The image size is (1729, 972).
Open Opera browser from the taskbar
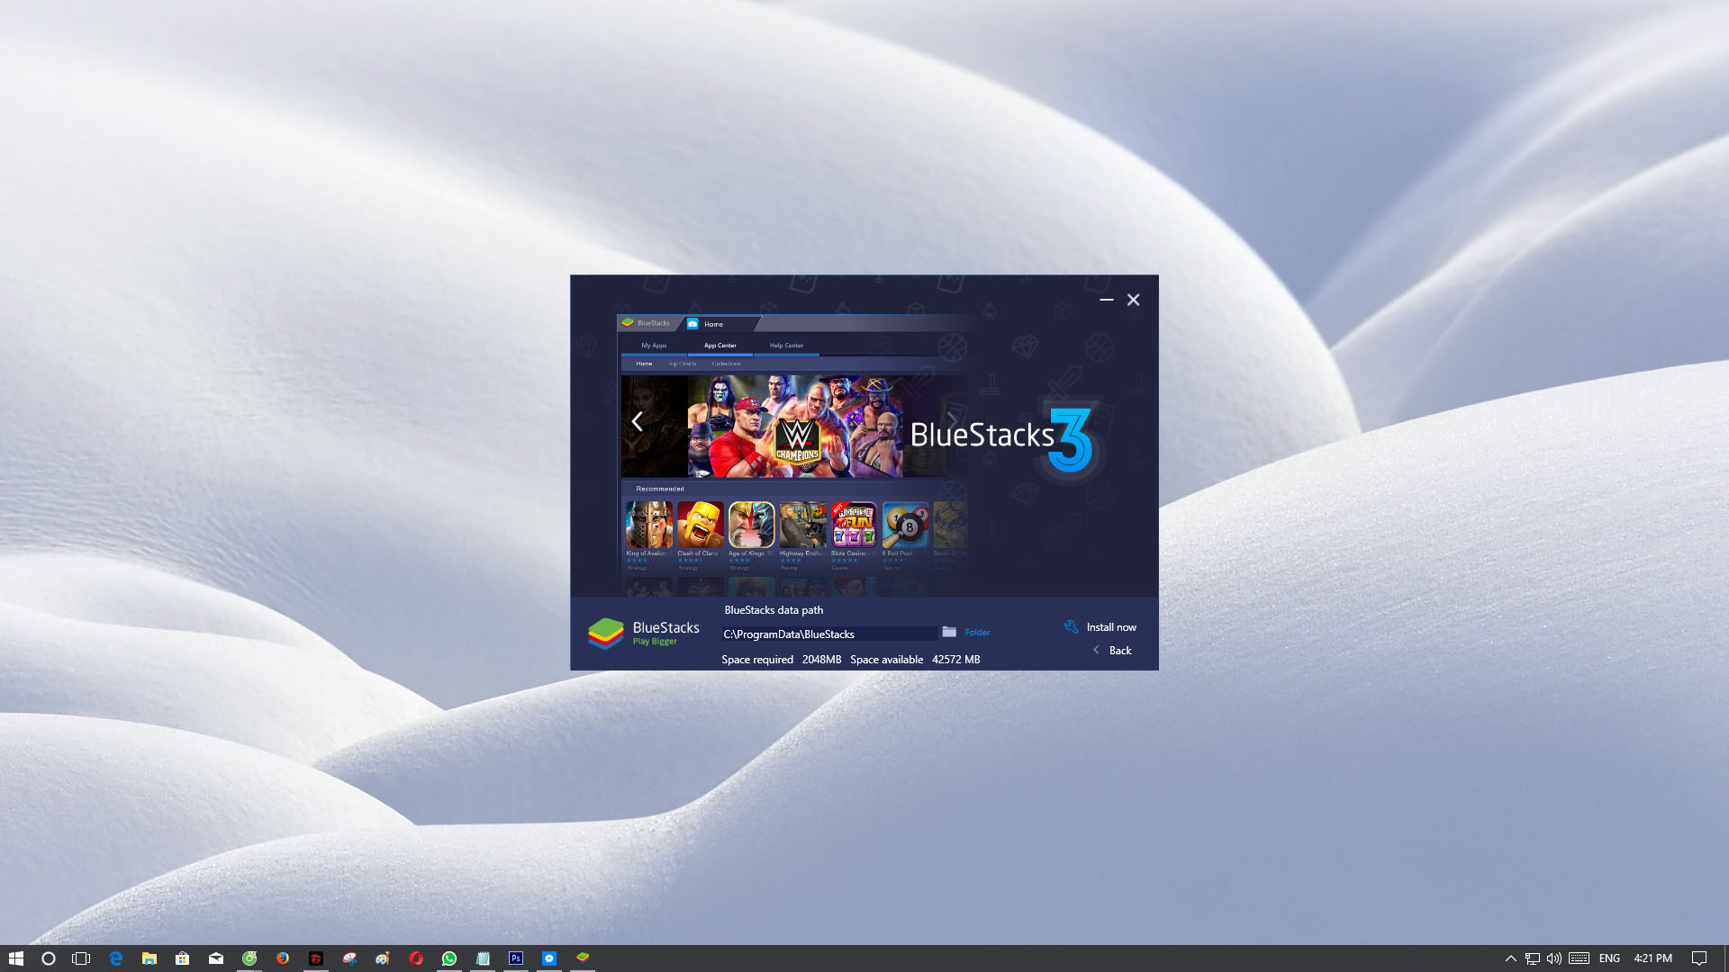[x=416, y=958]
